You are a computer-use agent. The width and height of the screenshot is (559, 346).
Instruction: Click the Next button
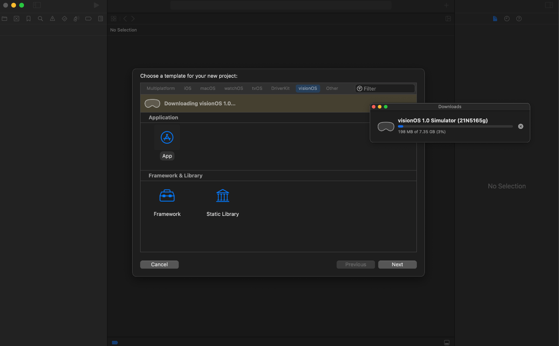click(x=397, y=265)
